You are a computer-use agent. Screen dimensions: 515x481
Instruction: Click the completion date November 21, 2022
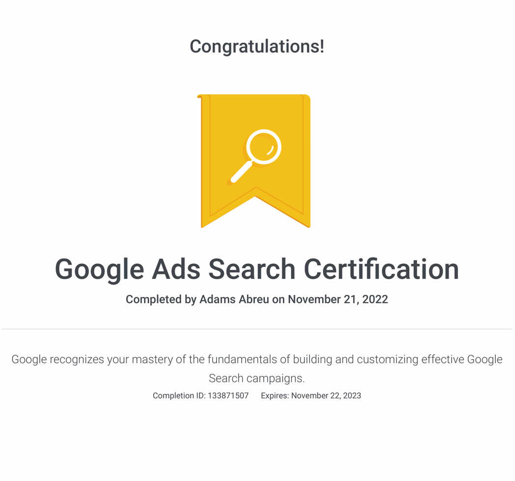click(338, 299)
